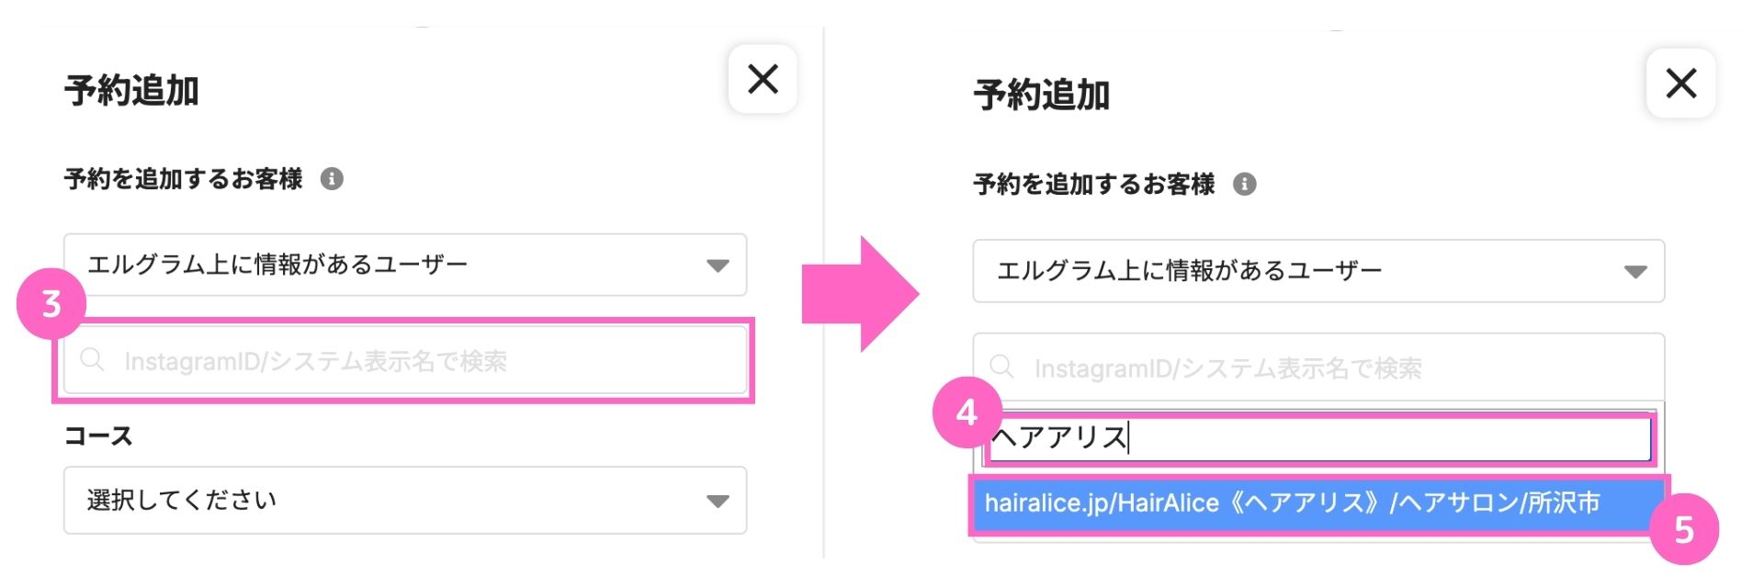Click the magnifier icon in the left search box
Viewport: 1764px width, 588px height.
pyautogui.click(x=92, y=360)
